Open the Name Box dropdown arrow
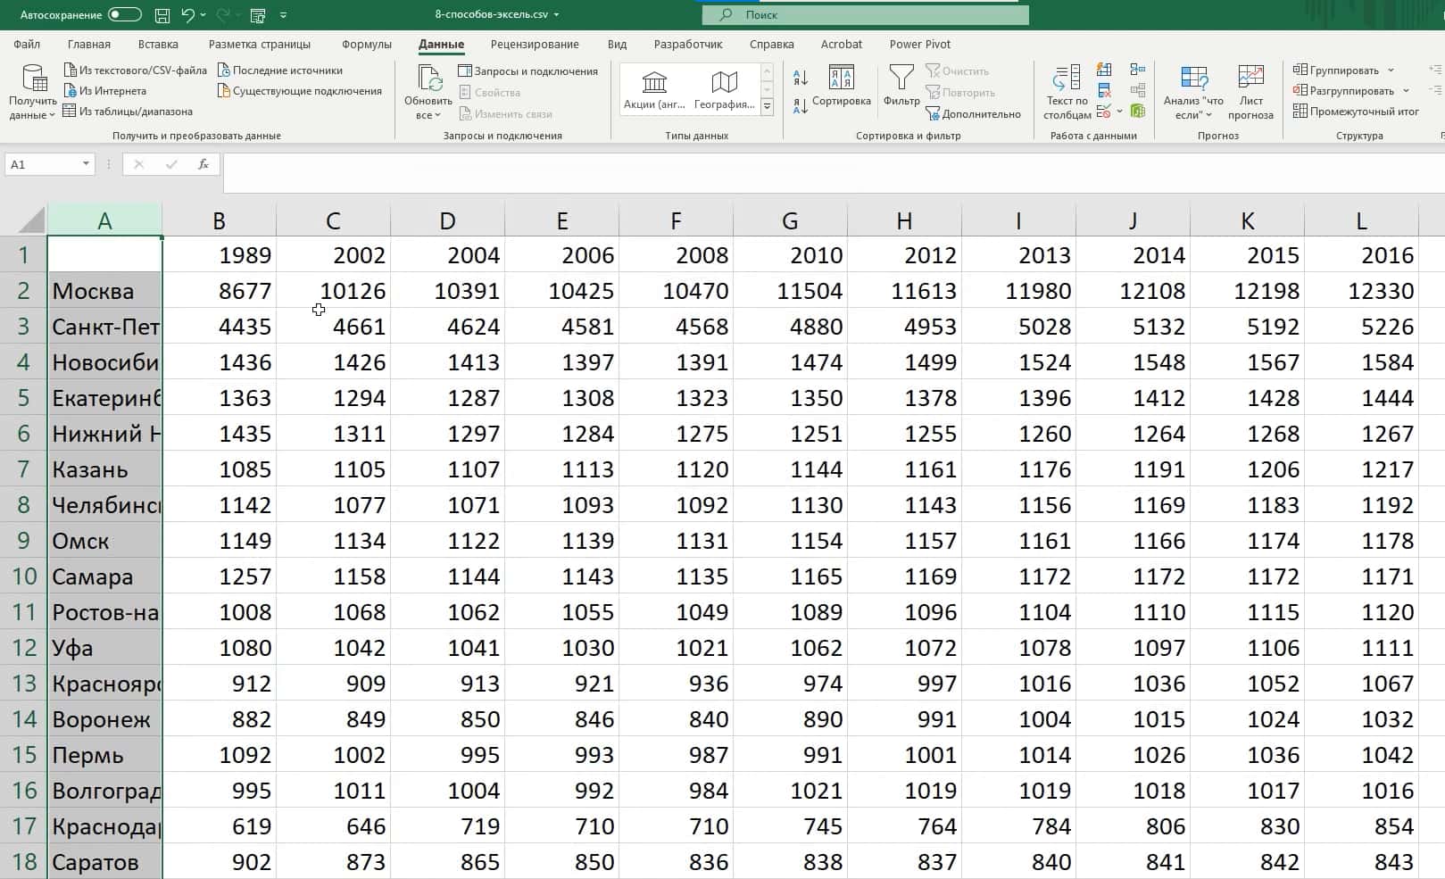Viewport: 1445px width, 879px height. click(86, 164)
